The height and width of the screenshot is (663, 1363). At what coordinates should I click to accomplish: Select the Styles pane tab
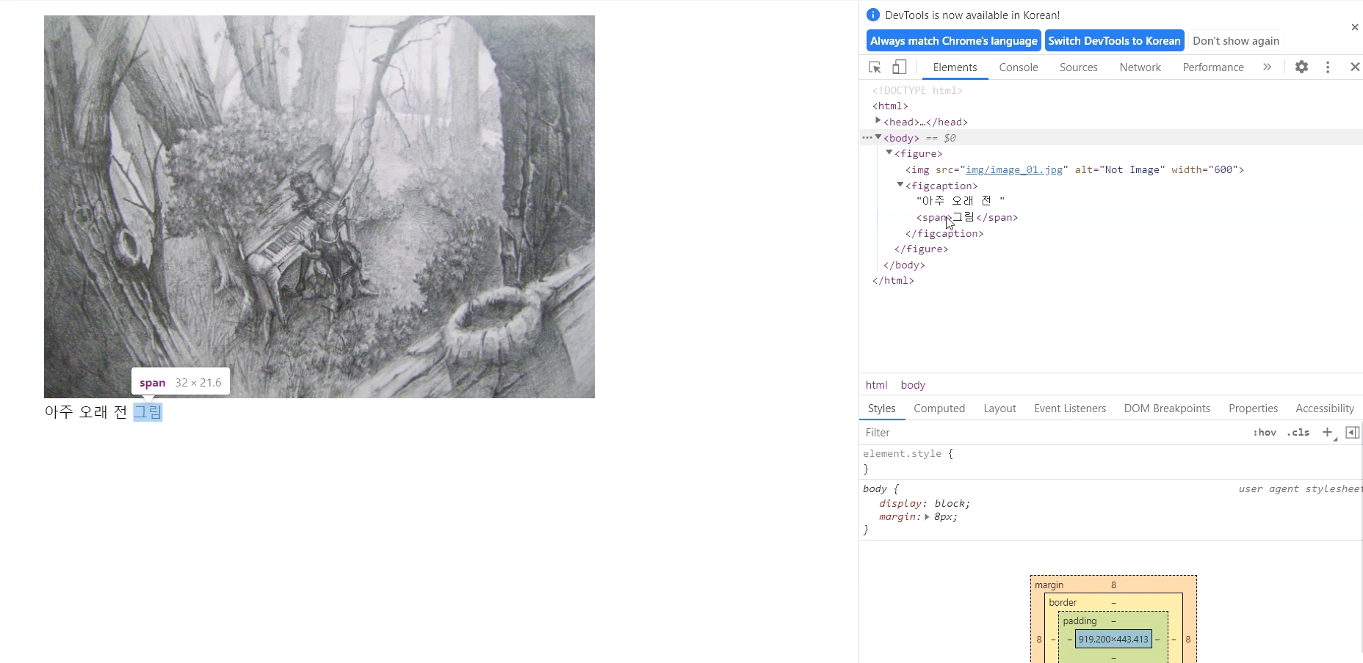coord(881,409)
